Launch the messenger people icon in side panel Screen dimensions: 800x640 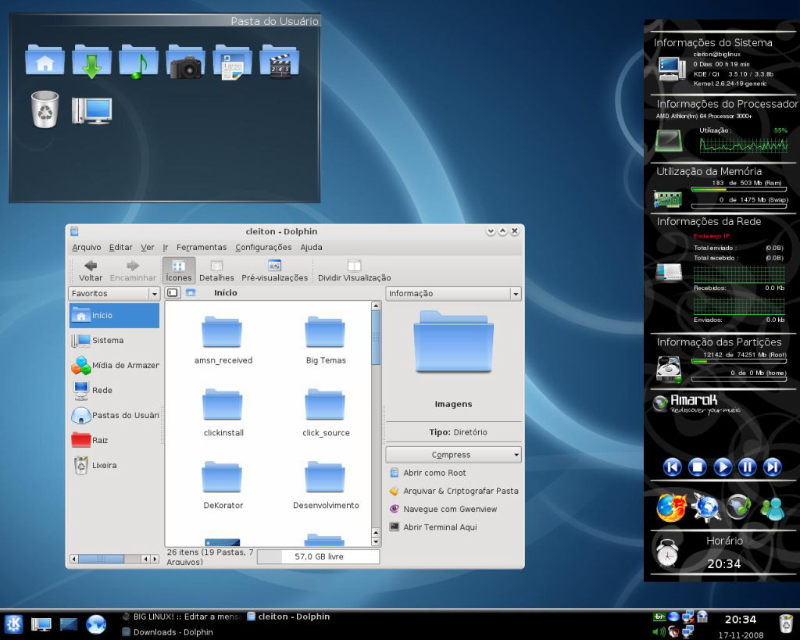point(772,508)
